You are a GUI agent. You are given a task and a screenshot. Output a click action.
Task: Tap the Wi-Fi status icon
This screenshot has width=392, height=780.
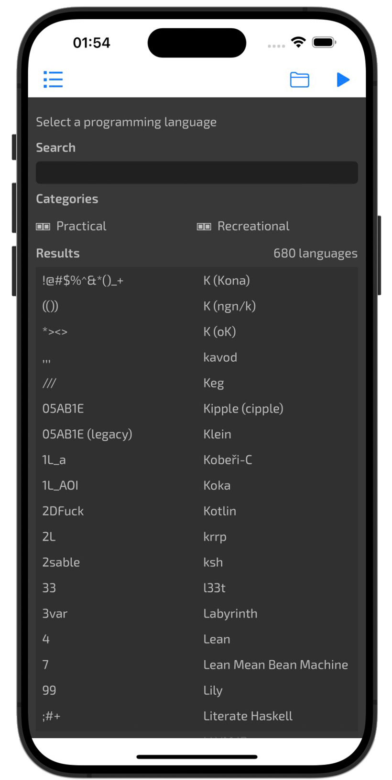coord(298,43)
